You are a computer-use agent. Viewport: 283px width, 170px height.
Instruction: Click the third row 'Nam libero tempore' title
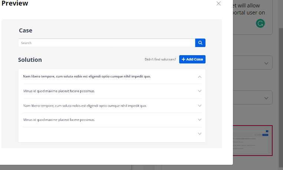tap(85, 106)
